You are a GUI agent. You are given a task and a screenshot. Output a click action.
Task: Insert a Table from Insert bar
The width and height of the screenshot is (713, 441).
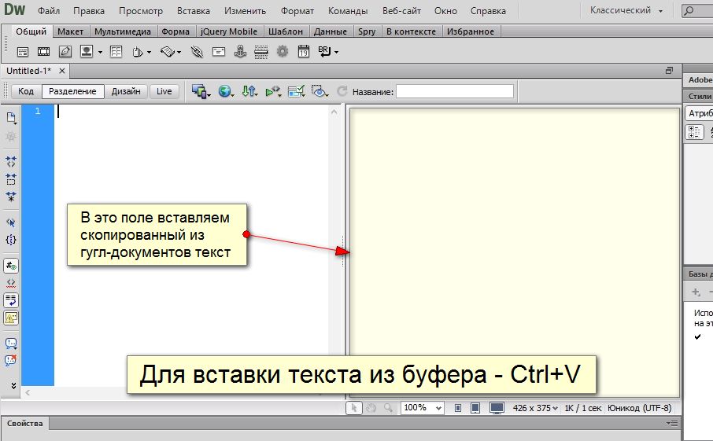pos(116,52)
